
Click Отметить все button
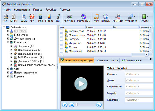point(131,60)
